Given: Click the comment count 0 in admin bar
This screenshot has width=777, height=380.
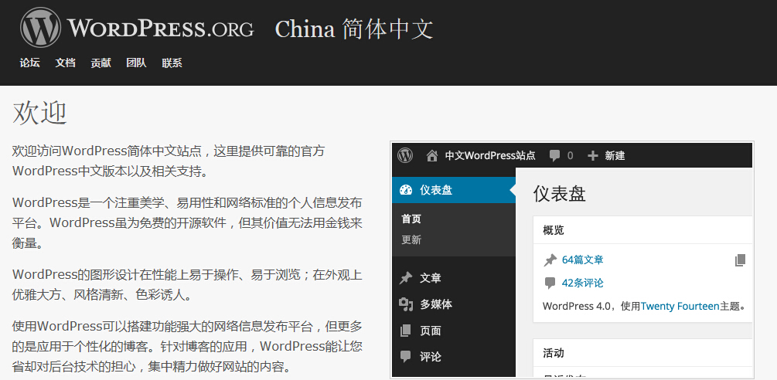Looking at the screenshot, I should pos(571,156).
